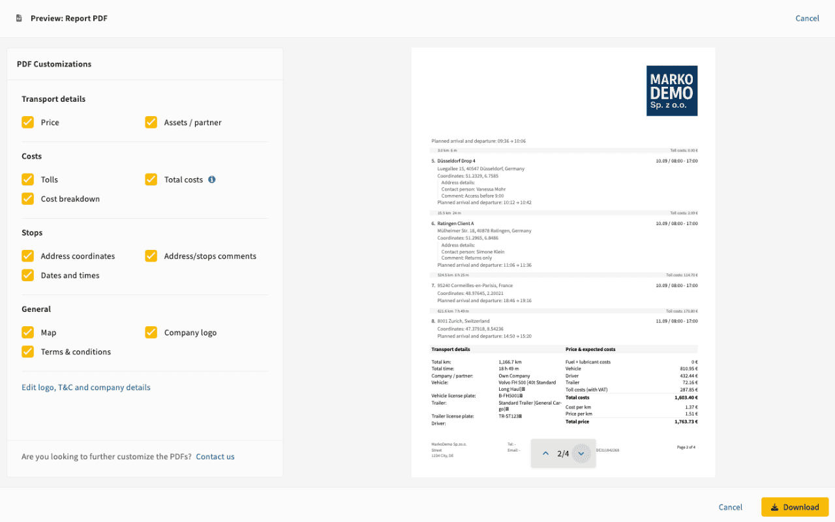835x522 pixels.
Task: Click the download icon inside the Download button
Action: (x=775, y=506)
